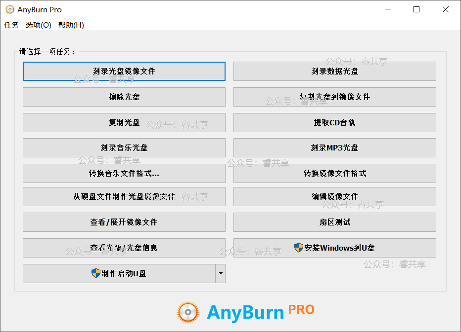Open the 帮助(H) menu
The height and width of the screenshot is (332, 461).
click(x=71, y=25)
